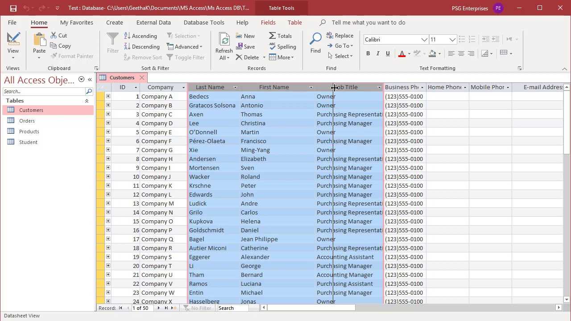Click the Filter funnel icon
The height and width of the screenshot is (321, 571).
click(113, 39)
